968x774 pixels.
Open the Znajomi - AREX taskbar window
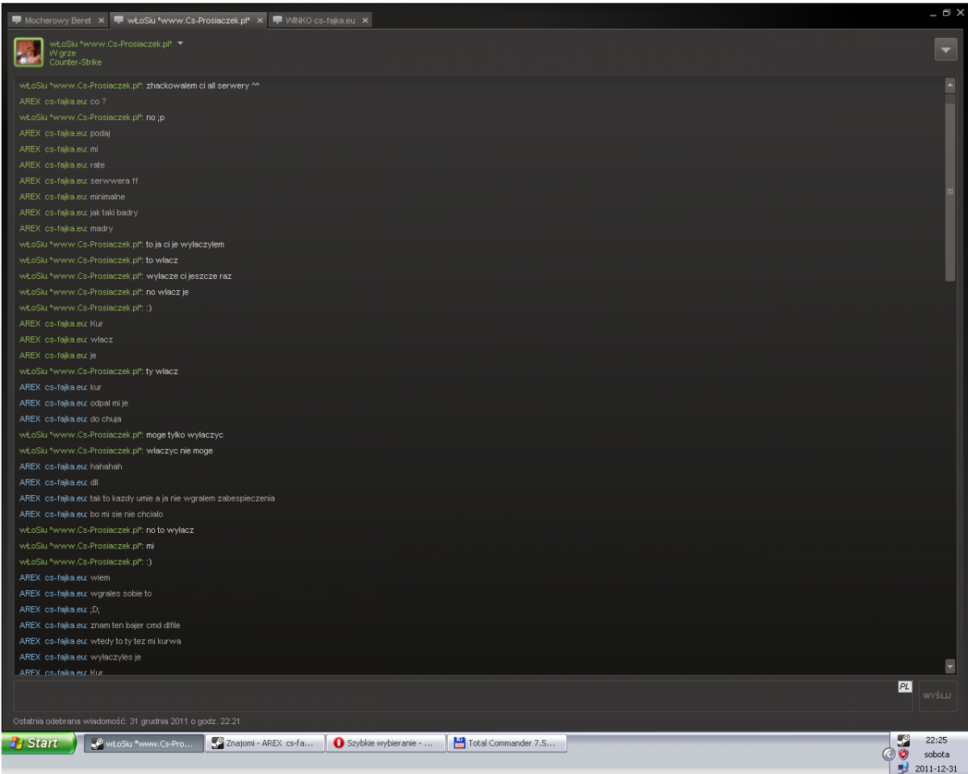click(265, 743)
